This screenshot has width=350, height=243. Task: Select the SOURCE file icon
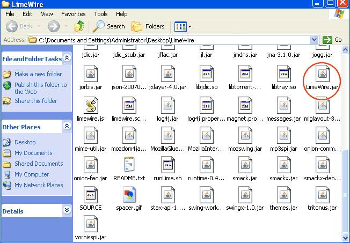[x=90, y=195]
